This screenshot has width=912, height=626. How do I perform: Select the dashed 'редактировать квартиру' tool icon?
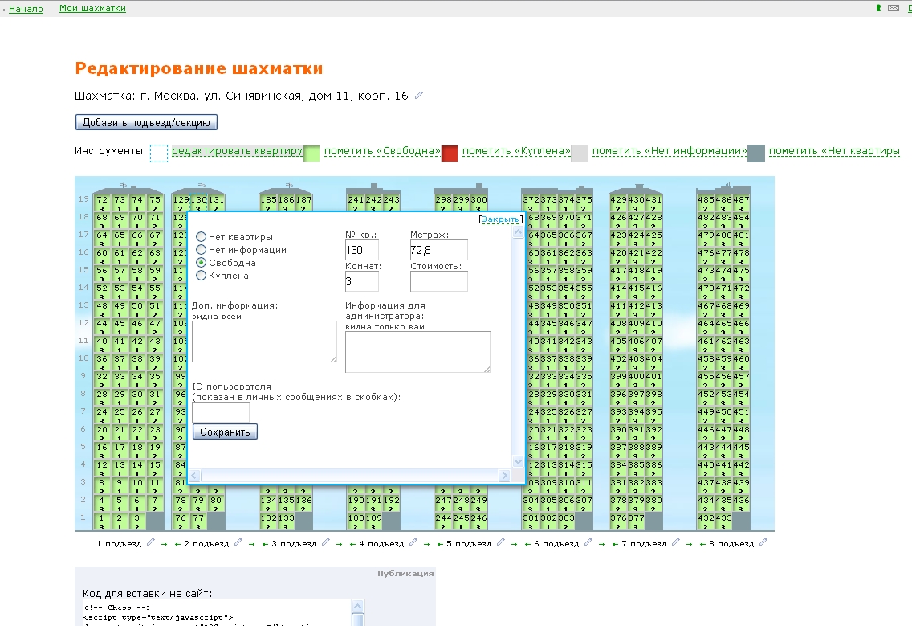tap(159, 153)
